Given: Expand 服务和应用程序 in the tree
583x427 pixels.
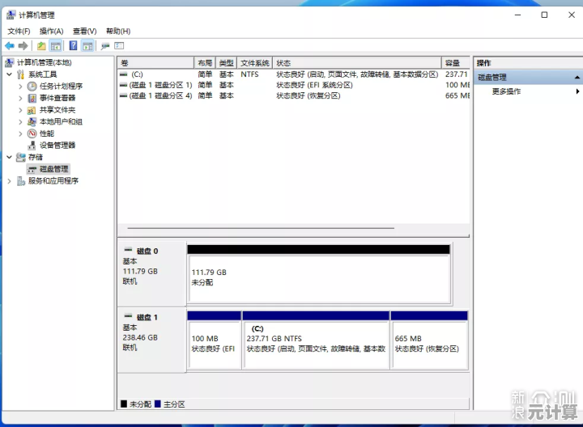Looking at the screenshot, I should (9, 181).
